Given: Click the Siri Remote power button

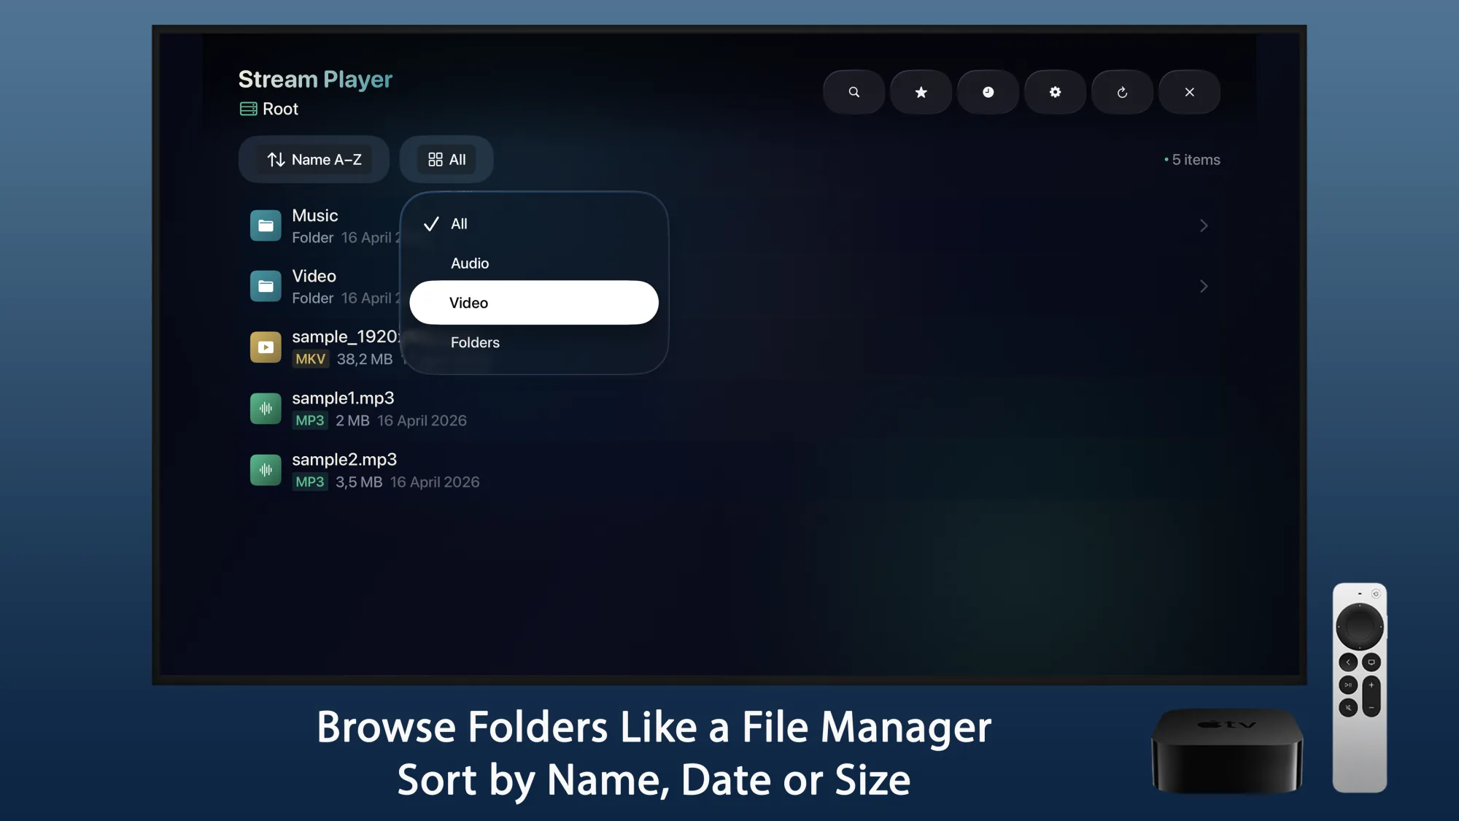Looking at the screenshot, I should click(1376, 593).
